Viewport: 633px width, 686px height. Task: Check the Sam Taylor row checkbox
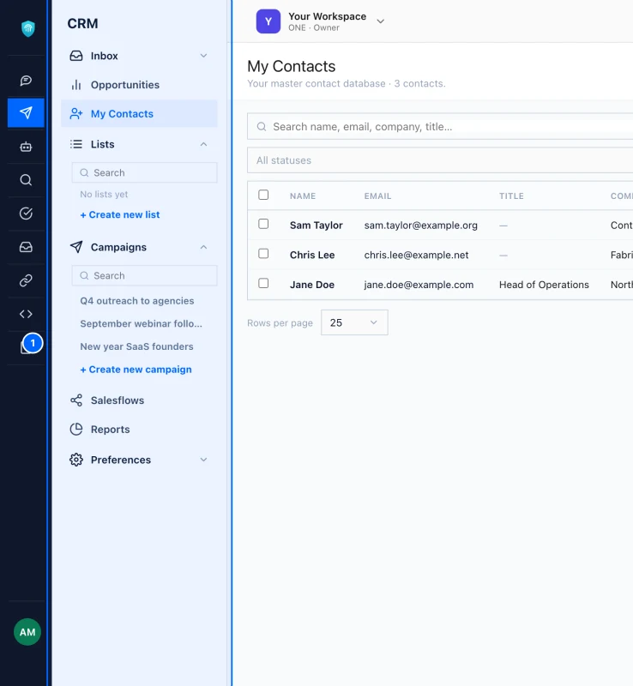263,224
